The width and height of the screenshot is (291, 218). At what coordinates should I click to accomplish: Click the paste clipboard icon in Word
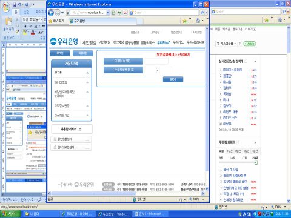click(8, 22)
